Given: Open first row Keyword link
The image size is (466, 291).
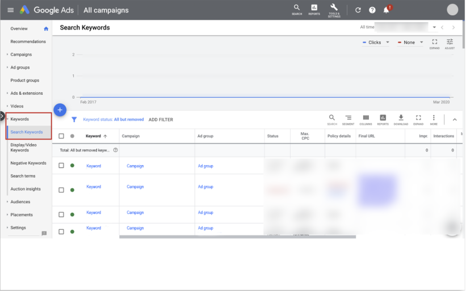Looking at the screenshot, I should (x=94, y=166).
